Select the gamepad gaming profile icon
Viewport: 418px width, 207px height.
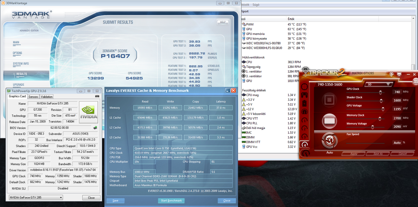pos(305,94)
